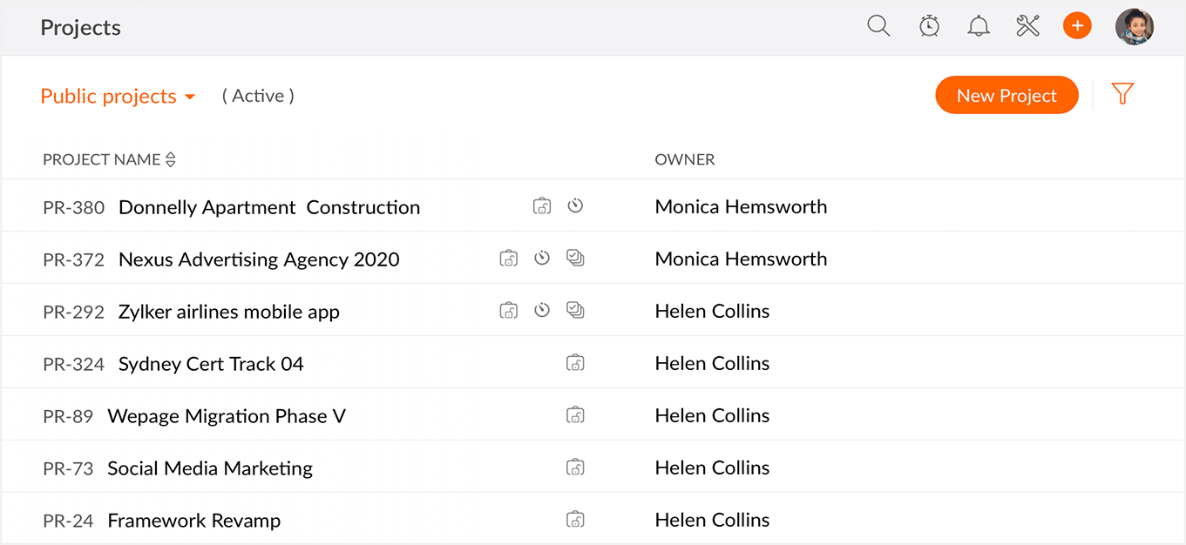This screenshot has width=1186, height=545.
Task: Click the timer stopwatch icon in header
Action: click(929, 26)
